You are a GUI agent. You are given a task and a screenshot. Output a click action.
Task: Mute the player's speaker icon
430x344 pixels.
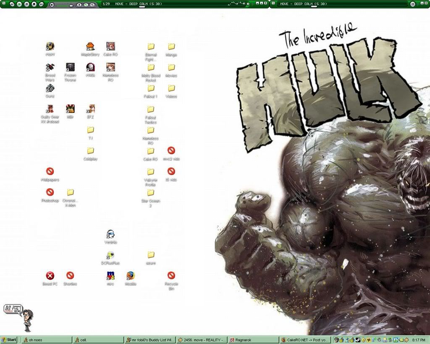[52, 5]
